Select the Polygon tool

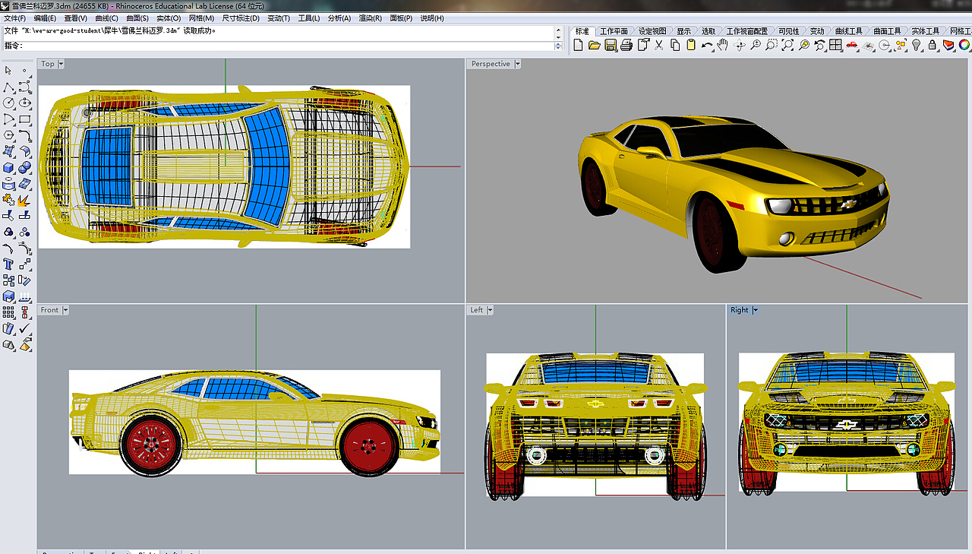click(8, 135)
